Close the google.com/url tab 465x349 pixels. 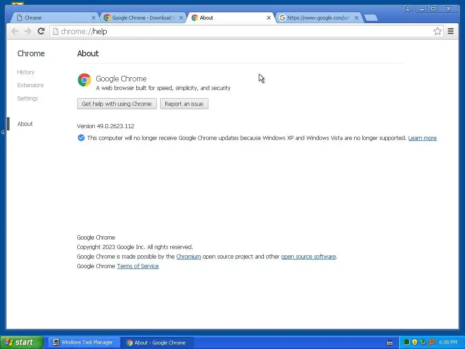(356, 18)
